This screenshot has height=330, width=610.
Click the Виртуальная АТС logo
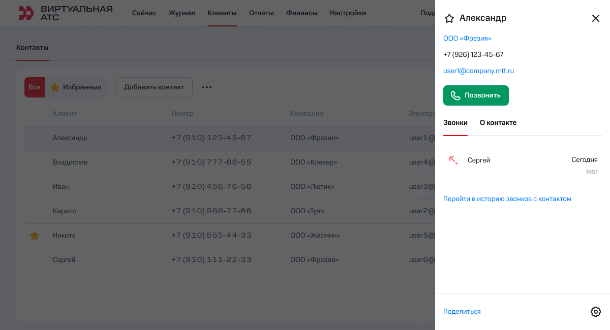(x=66, y=13)
